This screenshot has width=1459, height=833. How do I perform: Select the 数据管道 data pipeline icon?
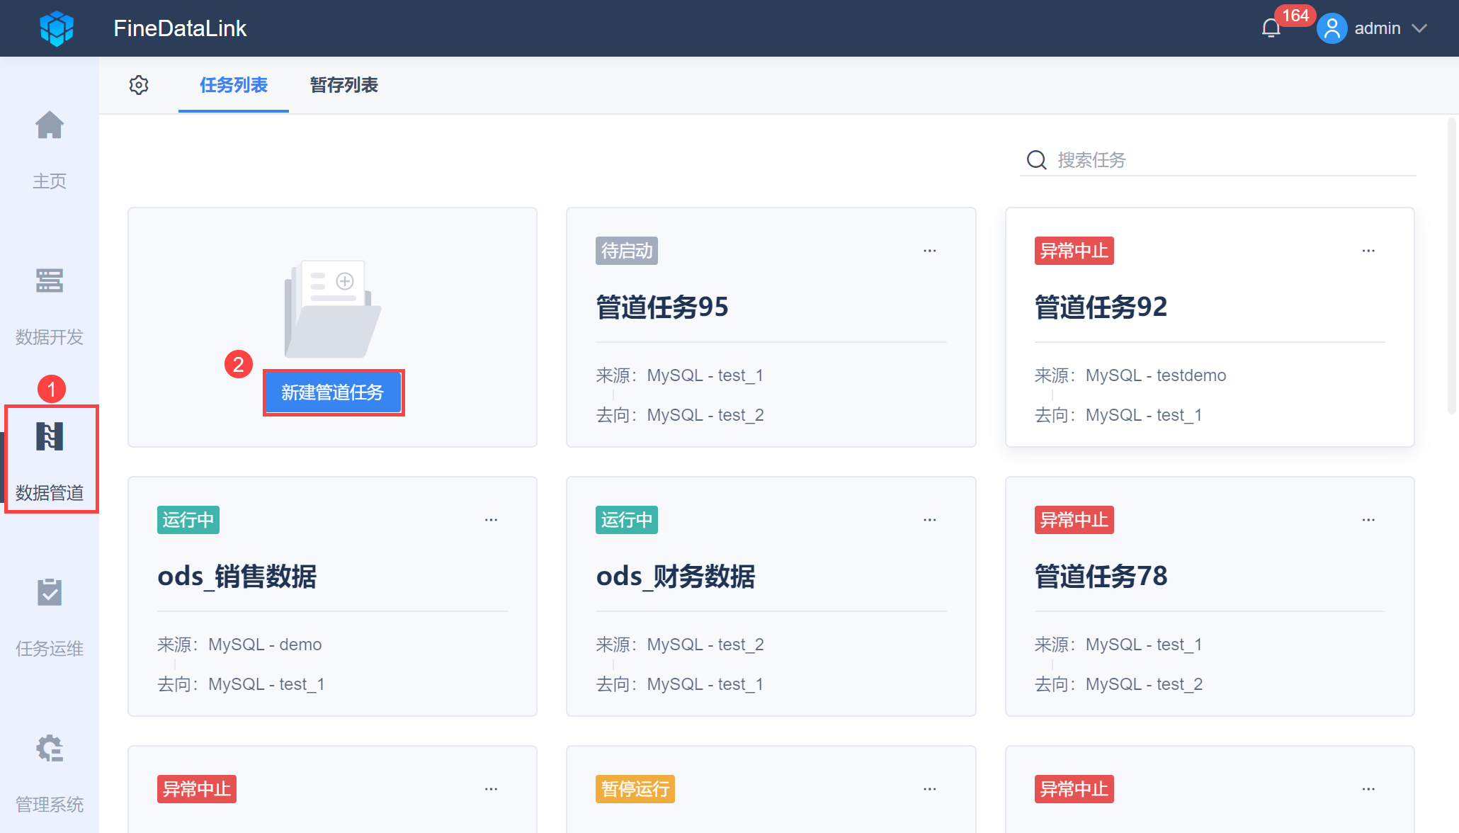coord(50,436)
